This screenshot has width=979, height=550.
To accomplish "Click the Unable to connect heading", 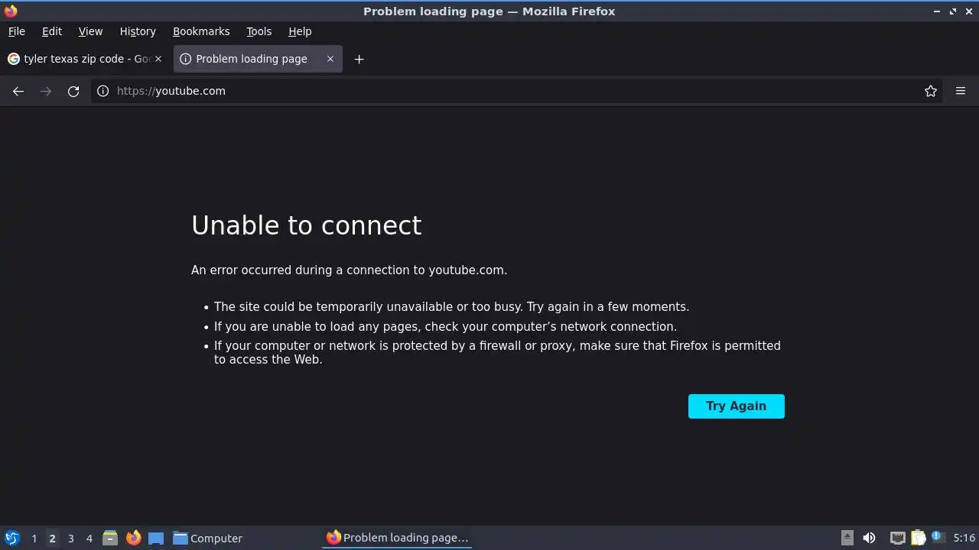I will coord(306,225).
